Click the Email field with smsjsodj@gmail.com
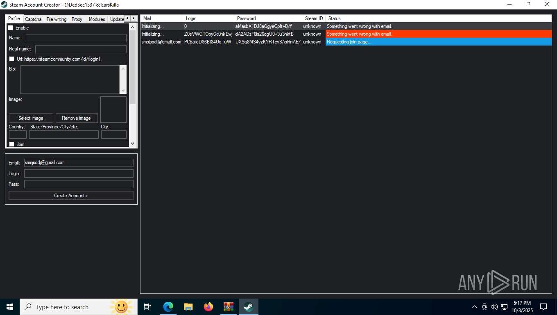Image resolution: width=557 pixels, height=315 pixels. tap(79, 163)
